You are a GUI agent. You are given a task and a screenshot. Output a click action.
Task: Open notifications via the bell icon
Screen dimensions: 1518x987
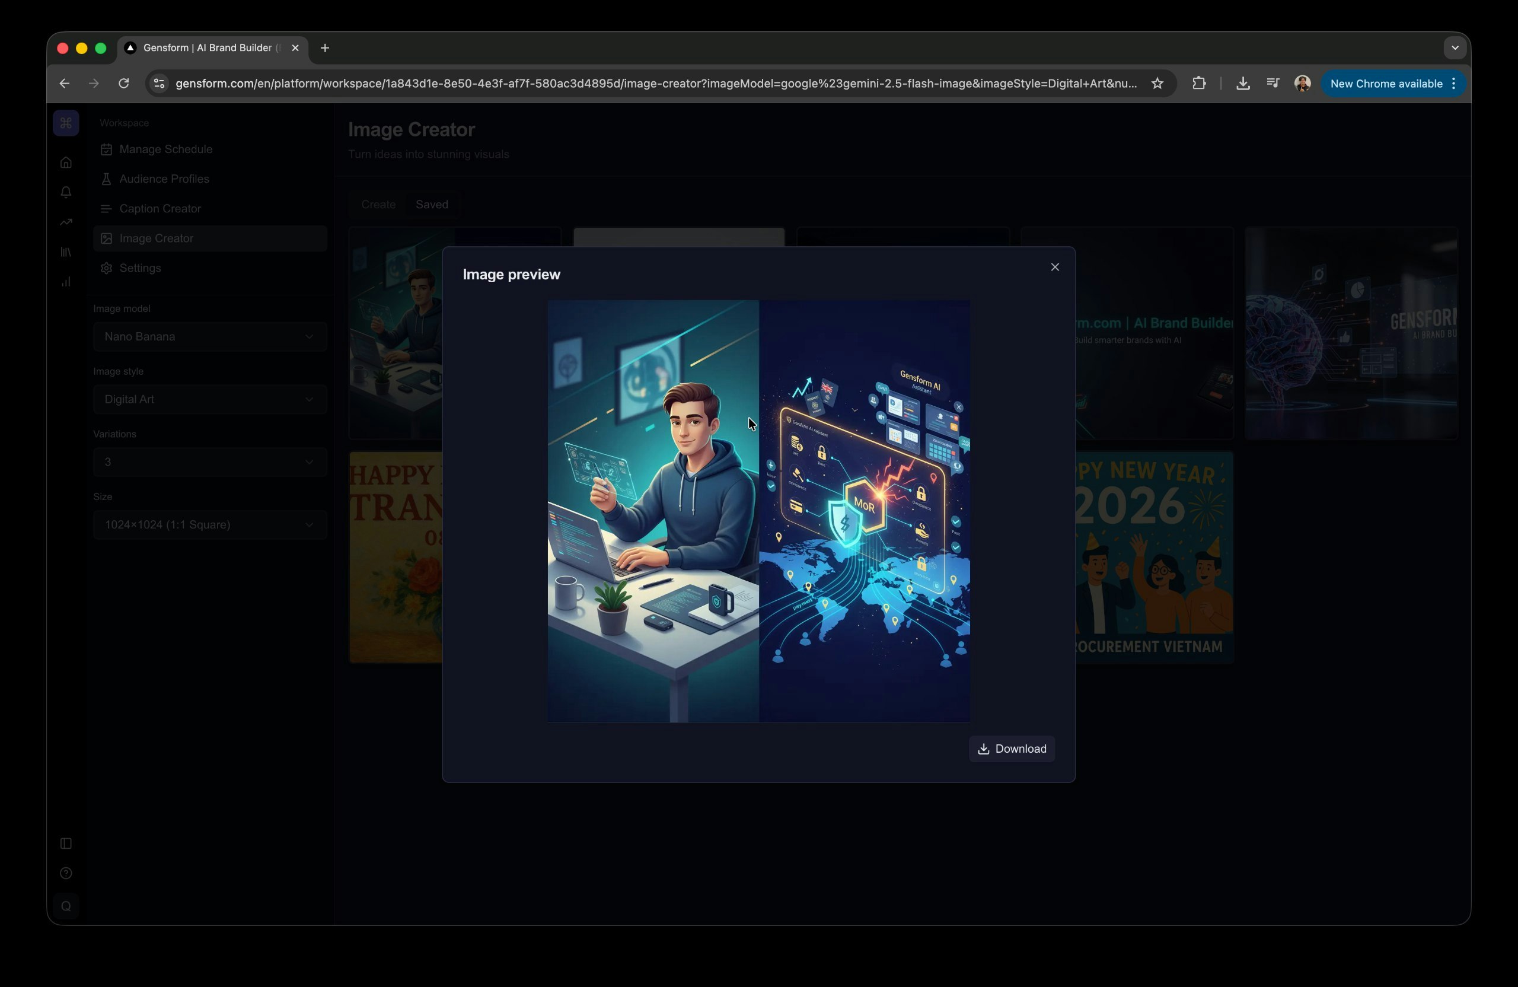(66, 192)
